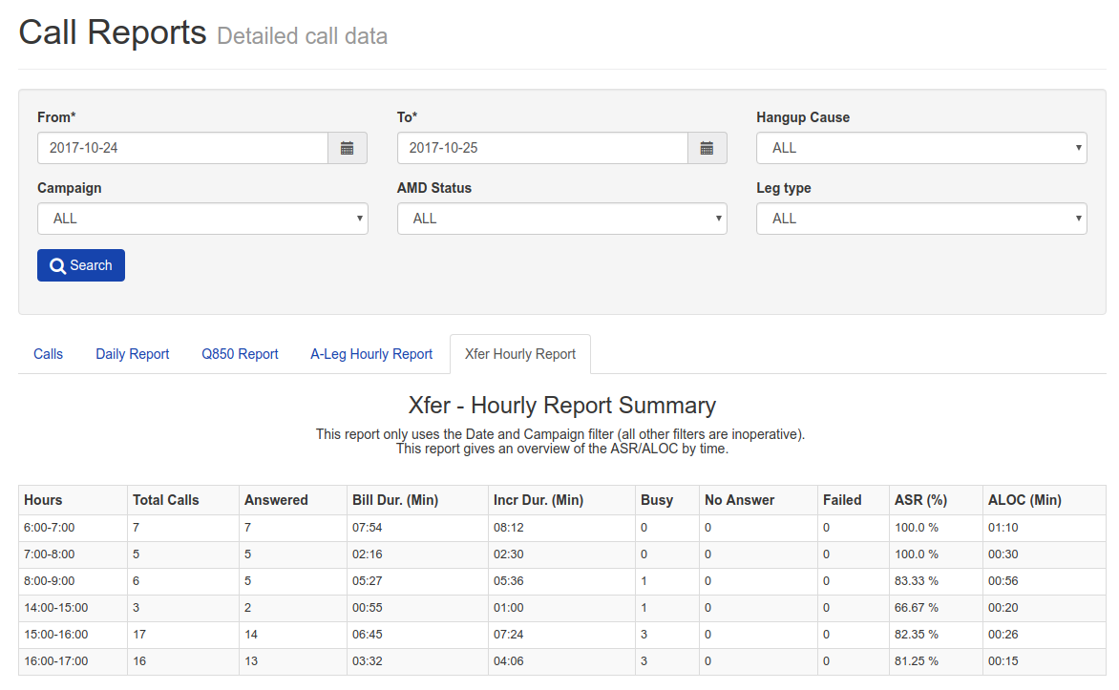Open the Leg type dropdown
Image resolution: width=1119 pixels, height=690 pixels.
(921, 219)
